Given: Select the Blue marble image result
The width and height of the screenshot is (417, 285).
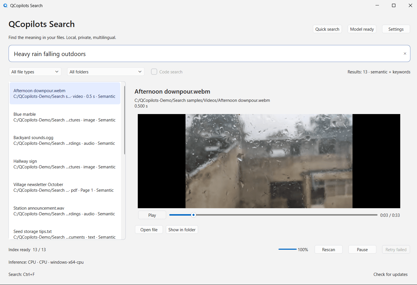Looking at the screenshot, I should pos(65,117).
